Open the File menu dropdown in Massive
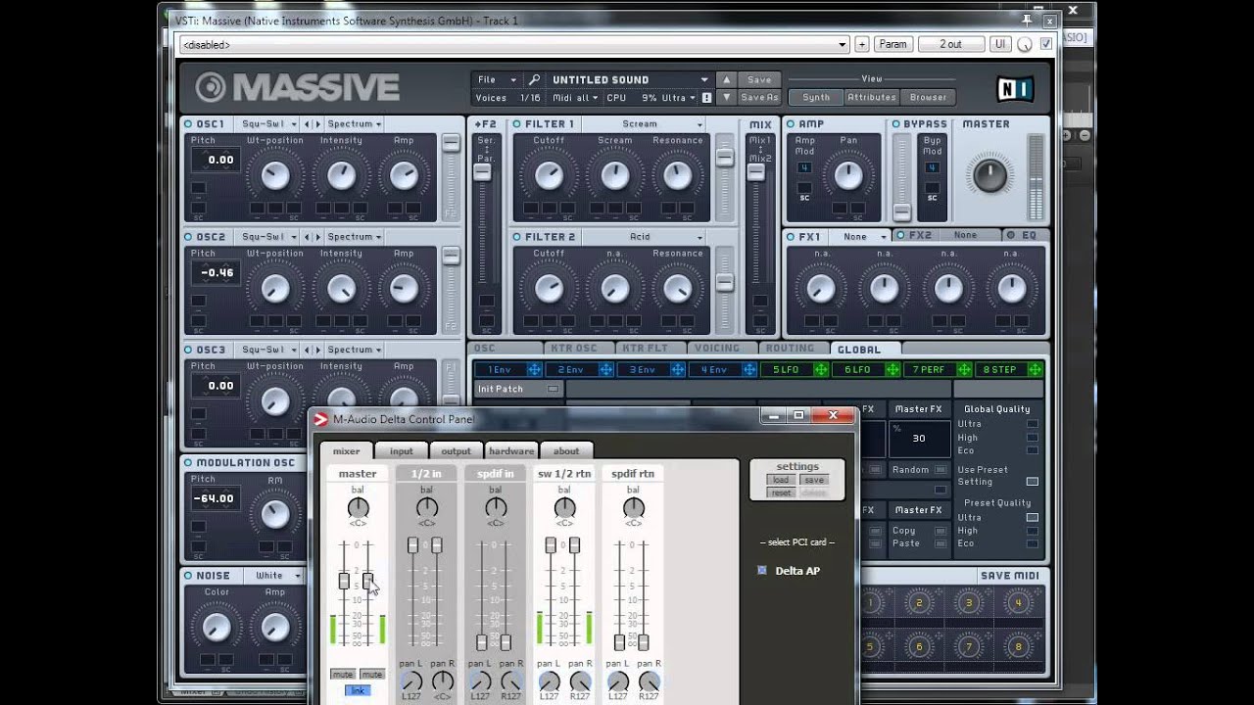This screenshot has height=705, width=1254. click(498, 79)
